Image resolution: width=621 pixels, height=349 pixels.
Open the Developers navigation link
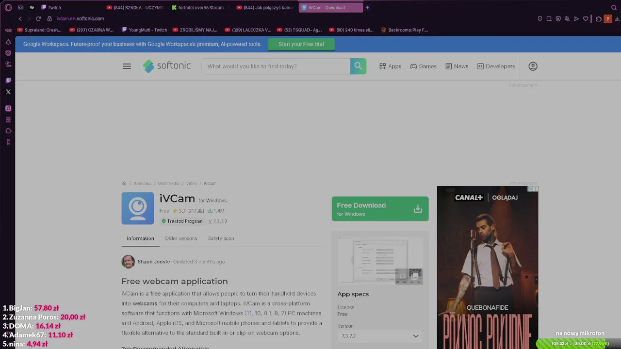coord(496,66)
